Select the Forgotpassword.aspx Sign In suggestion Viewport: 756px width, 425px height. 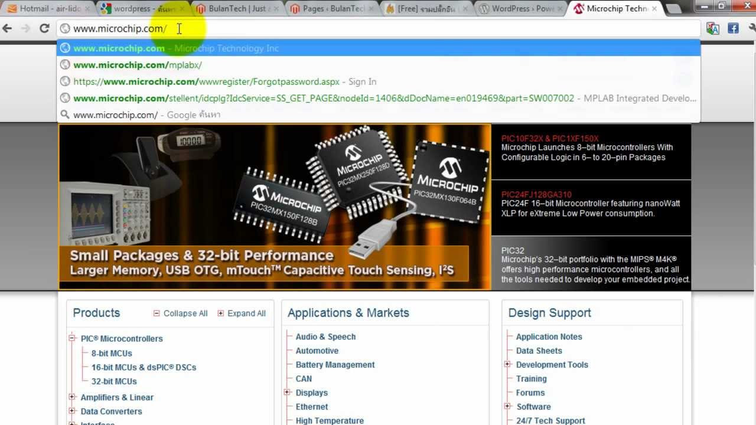(378, 81)
